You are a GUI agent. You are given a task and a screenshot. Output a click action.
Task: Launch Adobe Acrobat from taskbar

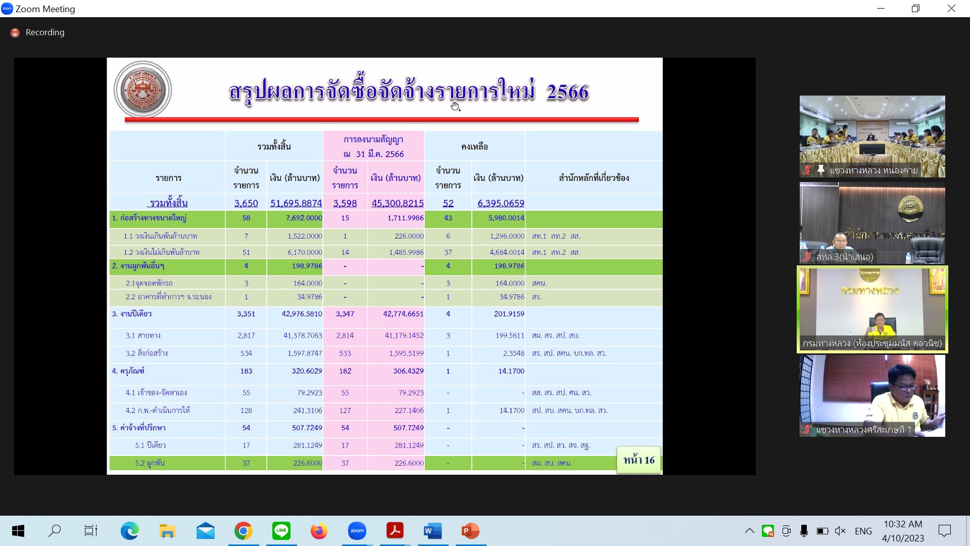pos(395,531)
